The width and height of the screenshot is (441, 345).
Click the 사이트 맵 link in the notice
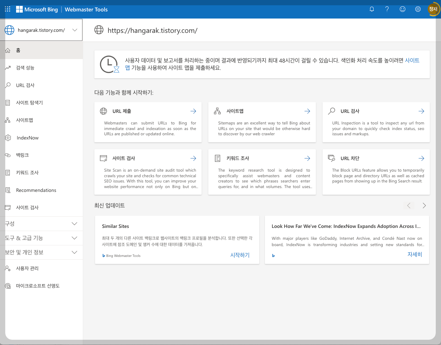[x=412, y=60]
